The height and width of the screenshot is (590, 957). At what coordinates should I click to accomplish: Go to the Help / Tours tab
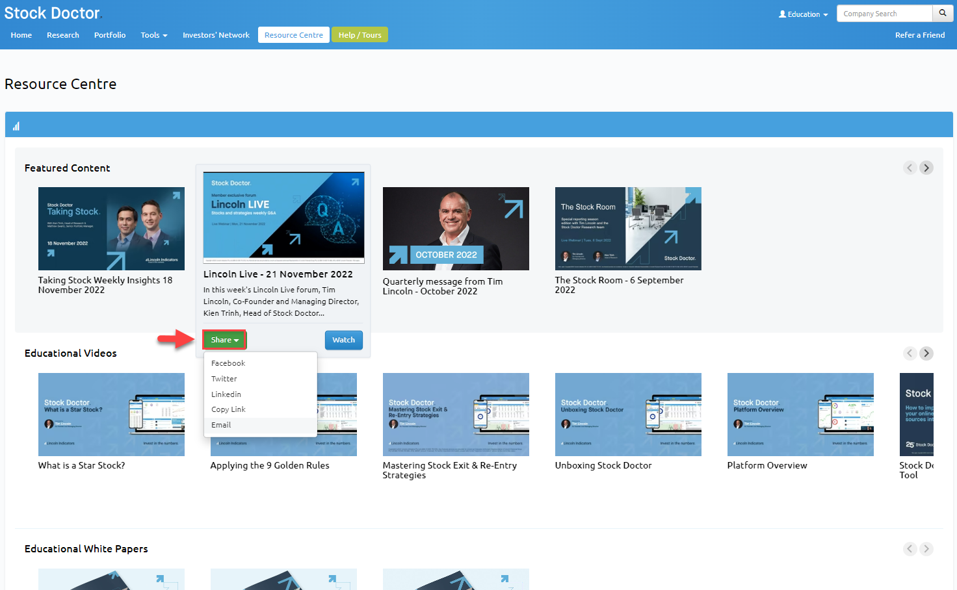pos(360,35)
